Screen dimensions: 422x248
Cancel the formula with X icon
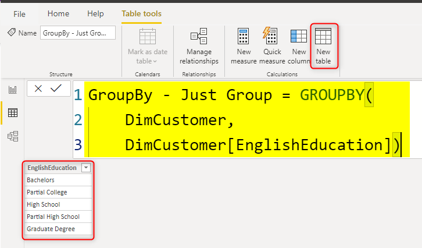(38, 88)
